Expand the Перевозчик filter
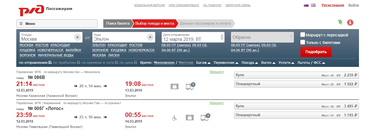 point(226,63)
